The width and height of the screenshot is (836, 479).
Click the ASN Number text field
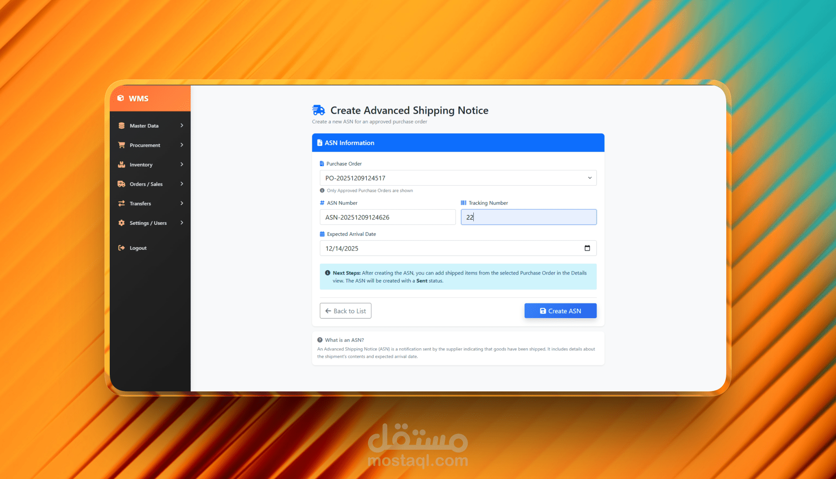[387, 217]
